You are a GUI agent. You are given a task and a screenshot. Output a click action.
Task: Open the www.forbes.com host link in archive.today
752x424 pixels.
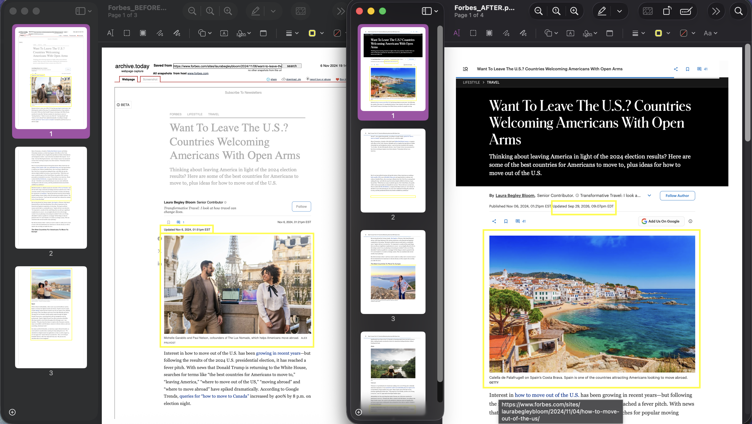(198, 73)
